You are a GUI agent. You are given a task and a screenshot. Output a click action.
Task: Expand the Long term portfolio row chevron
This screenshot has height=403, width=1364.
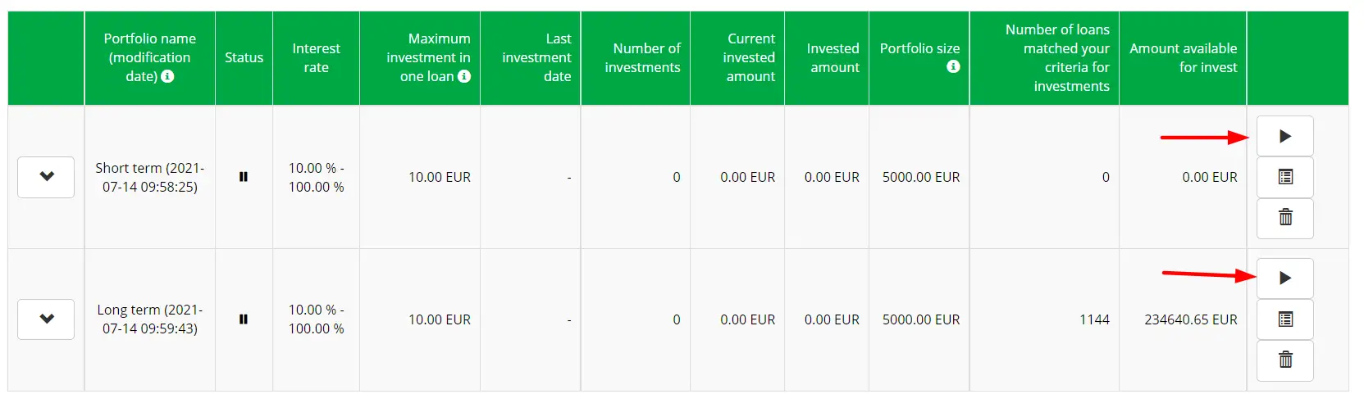tap(46, 319)
